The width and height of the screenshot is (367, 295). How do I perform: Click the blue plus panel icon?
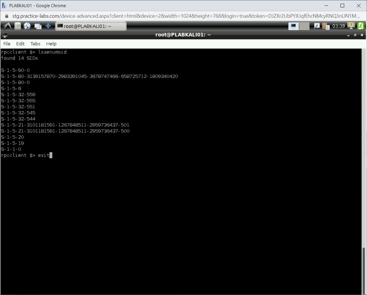click(48, 26)
